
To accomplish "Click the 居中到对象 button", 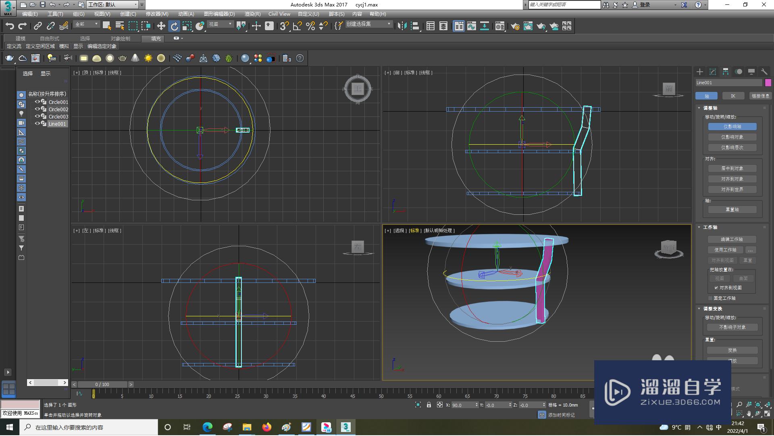I will tap(732, 168).
